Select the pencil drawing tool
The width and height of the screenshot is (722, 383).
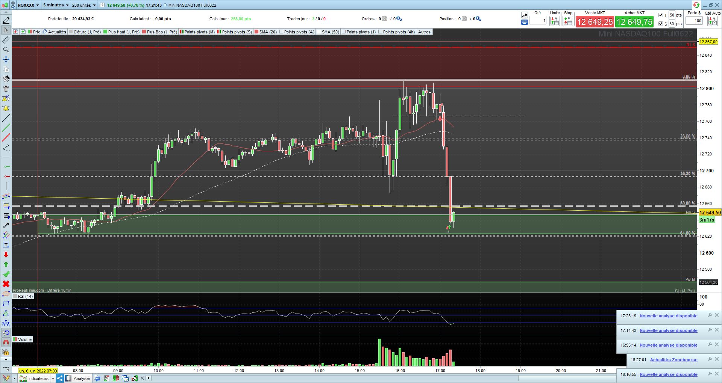[6, 20]
